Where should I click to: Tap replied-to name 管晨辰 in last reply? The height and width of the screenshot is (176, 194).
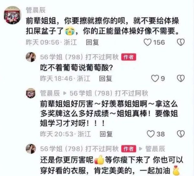tap(155, 149)
